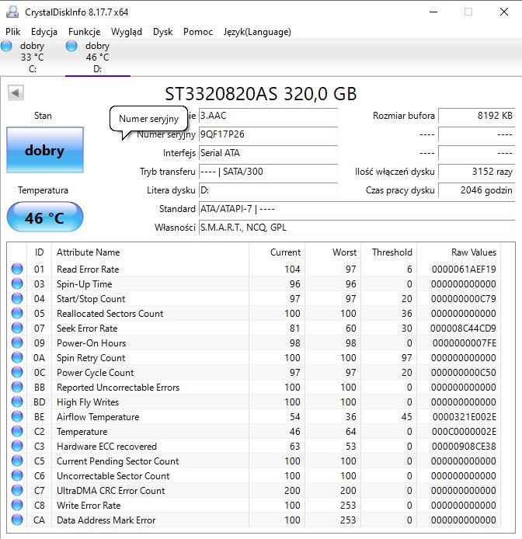Click status orb for Spin-Up Time
The height and width of the screenshot is (539, 522).
click(17, 283)
